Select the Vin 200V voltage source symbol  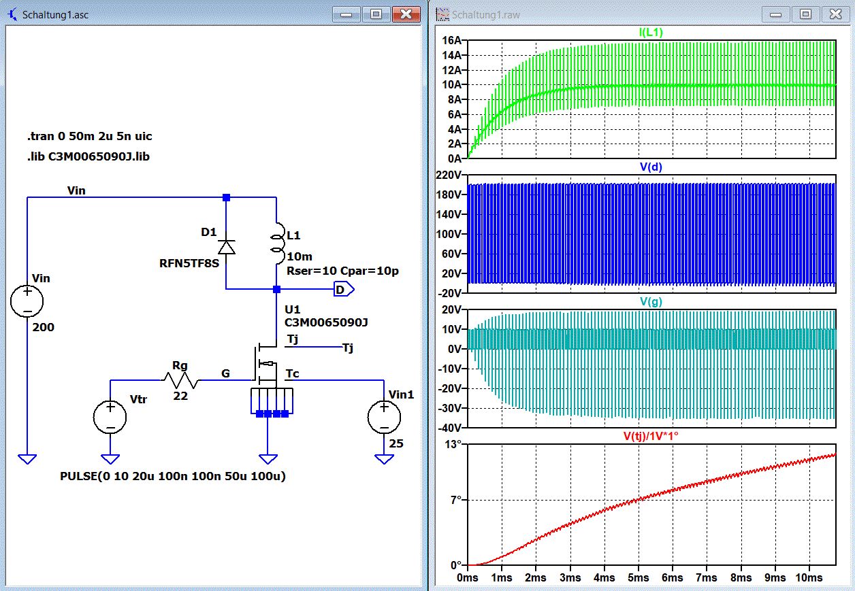[27, 301]
